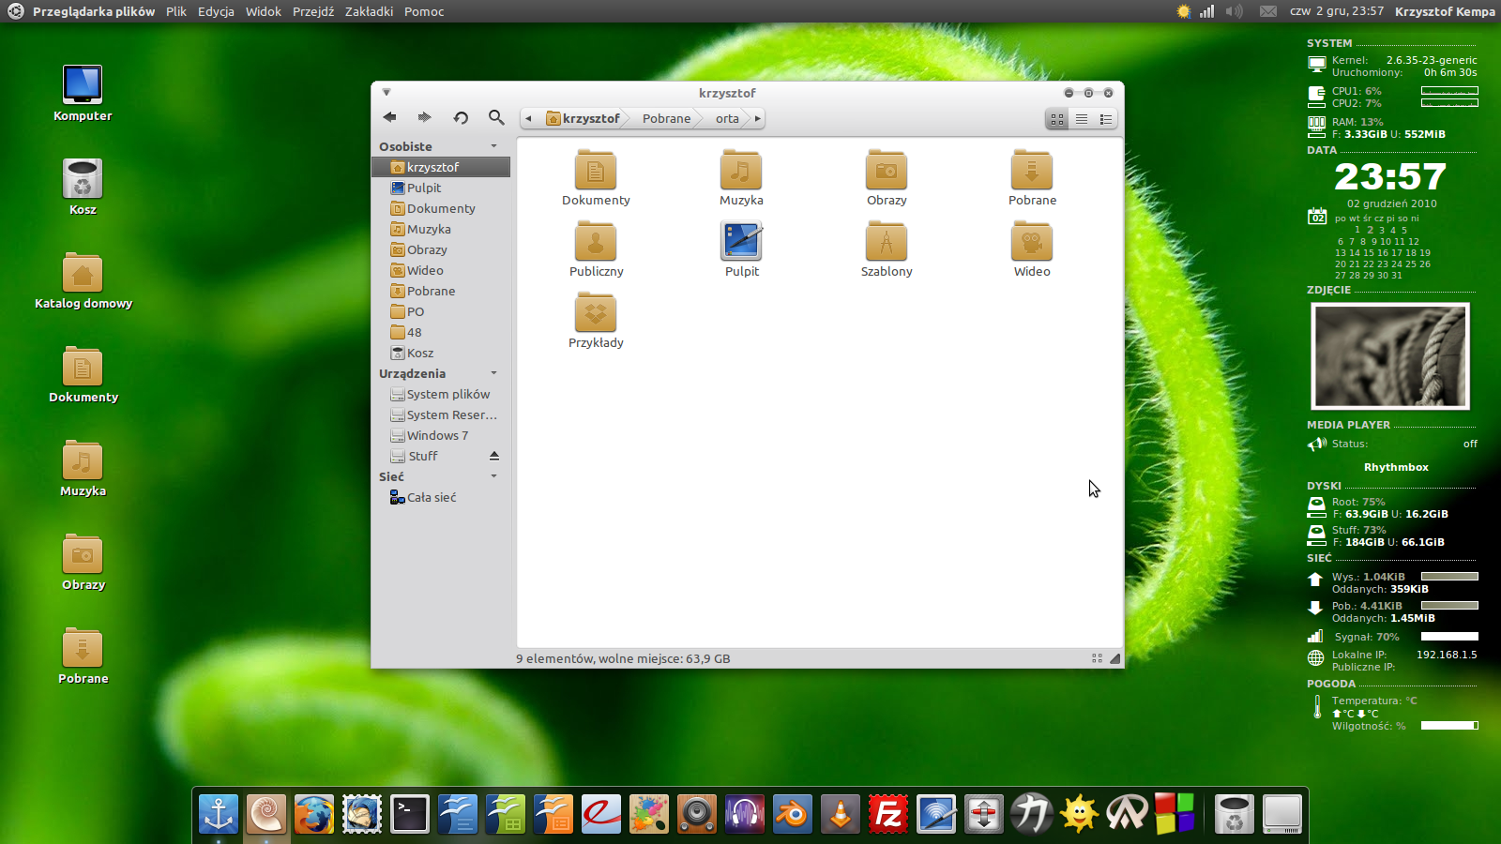Open Blender from the dock
This screenshot has height=844, width=1501.
(x=792, y=814)
